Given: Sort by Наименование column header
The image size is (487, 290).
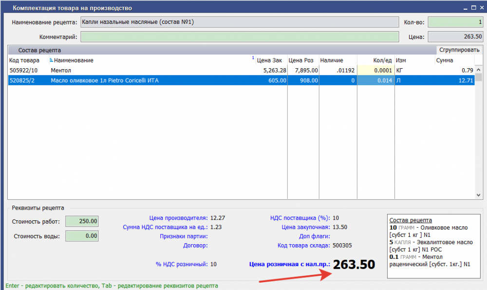Looking at the screenshot, I should 74,60.
